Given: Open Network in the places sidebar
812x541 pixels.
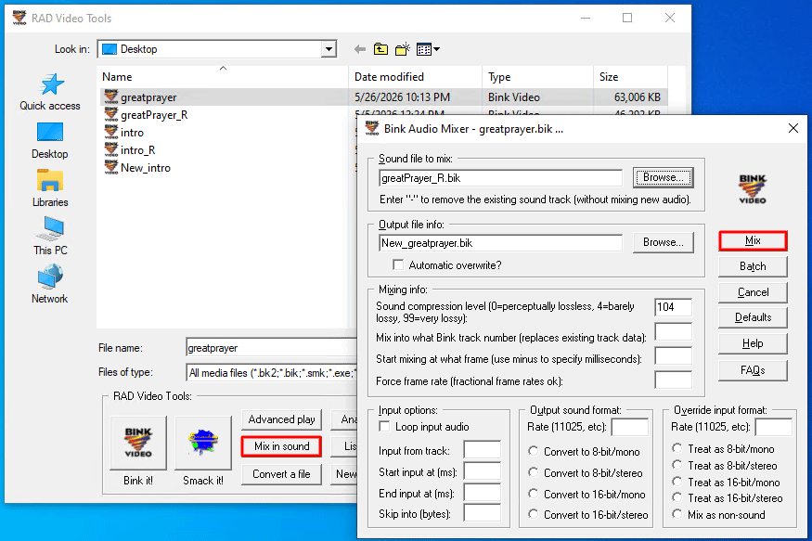Looking at the screenshot, I should click(50, 284).
